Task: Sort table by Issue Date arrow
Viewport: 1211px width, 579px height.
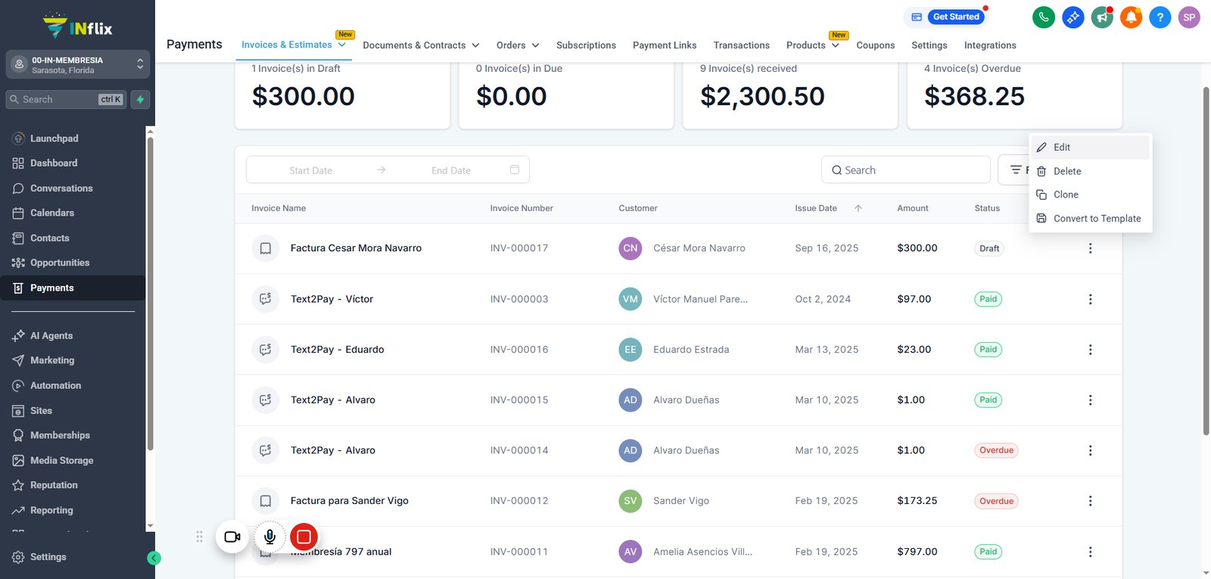Action: tap(858, 208)
